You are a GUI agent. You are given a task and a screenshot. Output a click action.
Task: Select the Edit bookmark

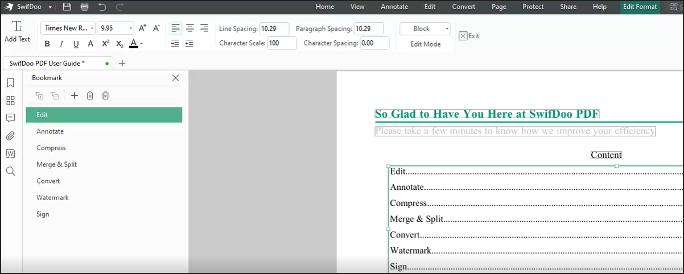click(x=104, y=115)
